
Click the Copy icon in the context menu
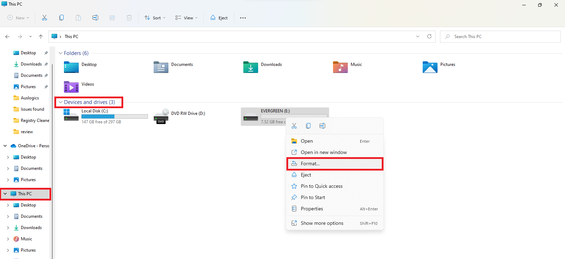[308, 126]
